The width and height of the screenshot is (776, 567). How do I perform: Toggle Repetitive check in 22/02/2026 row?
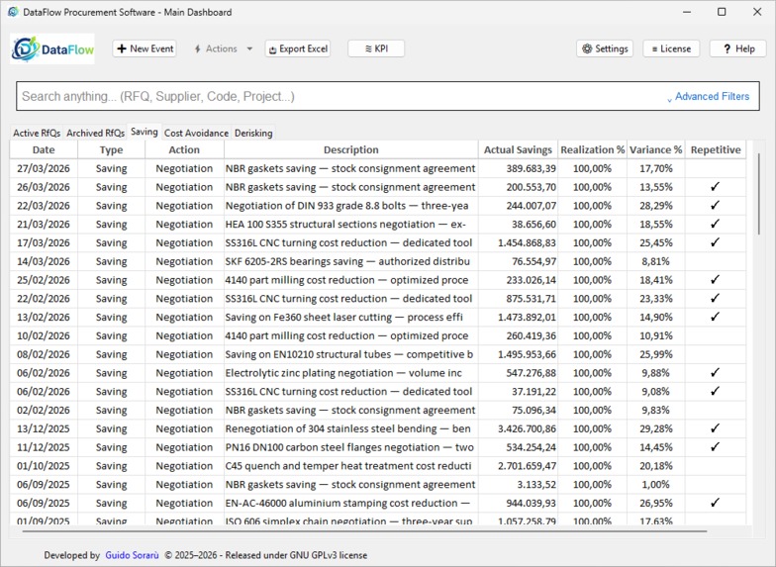tap(715, 299)
